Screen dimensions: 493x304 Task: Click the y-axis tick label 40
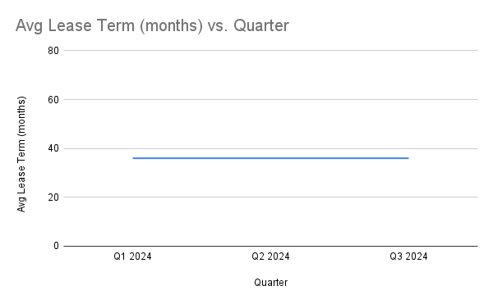tap(53, 148)
